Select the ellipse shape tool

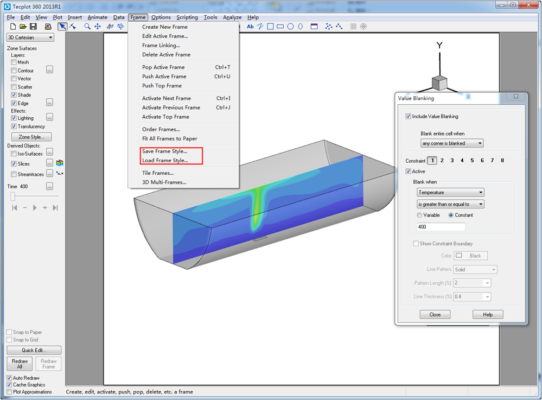(x=301, y=27)
